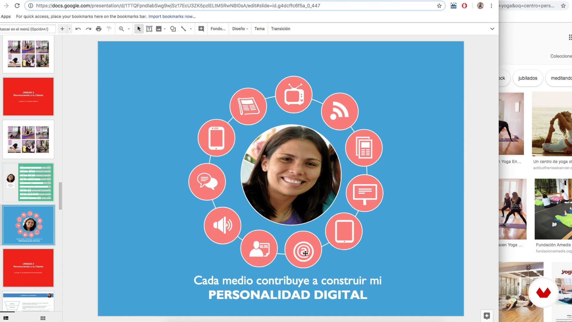The image size is (572, 322).
Task: Select the blue Personalidad Digital slide thumbnail
Action: (28, 225)
